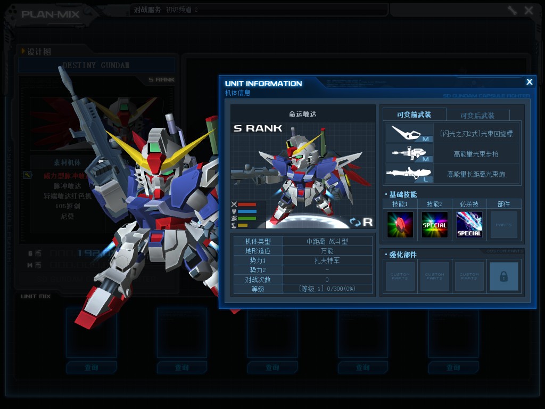Screen dimensions: 545x409
Task: Click the 技能1 red gem skill icon
Action: pos(400,225)
